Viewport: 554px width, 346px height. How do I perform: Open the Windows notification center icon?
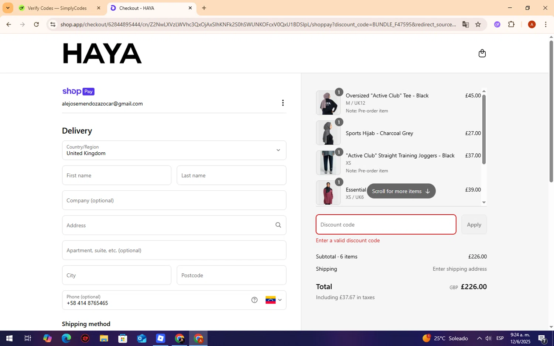(x=542, y=338)
